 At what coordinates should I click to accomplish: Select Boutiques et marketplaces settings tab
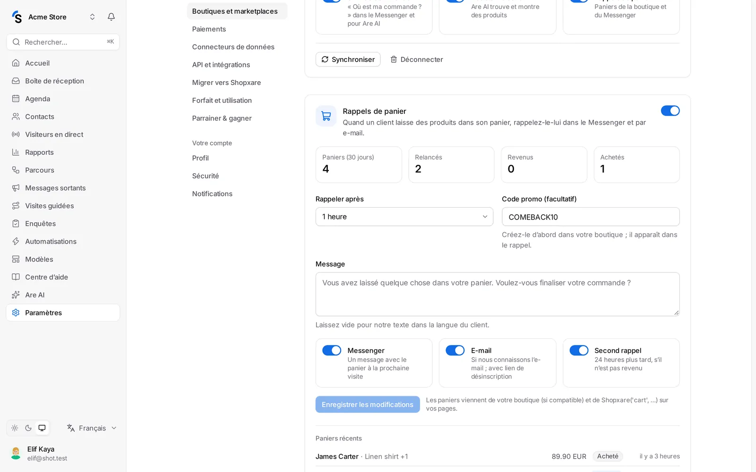237,11
